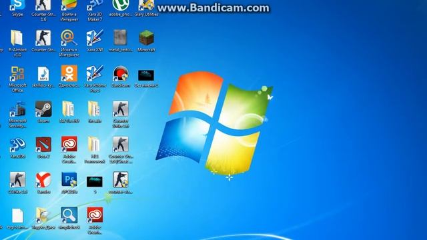Select the R-Aimbot v1.0 folder
Screen dimensions: 427x240
point(17,43)
